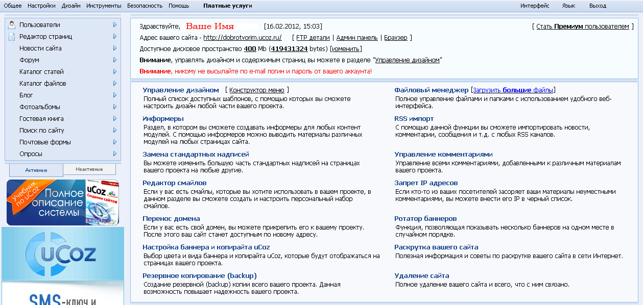Open the RSS импорт section
The image size is (643, 305).
pyautogui.click(x=414, y=118)
